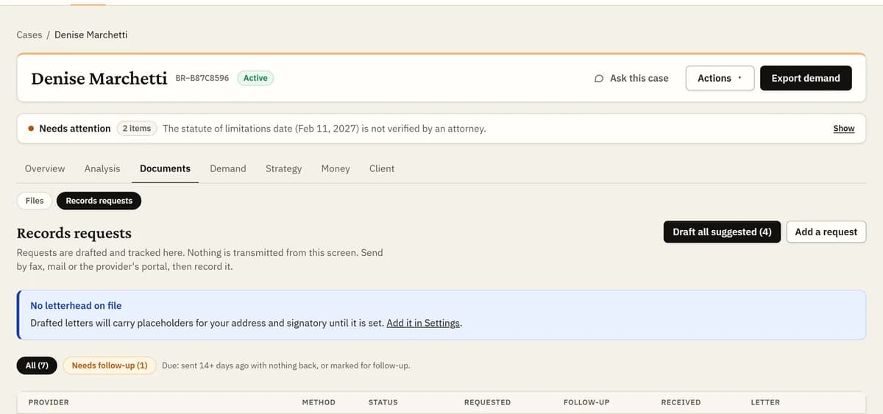883x414 pixels.
Task: Click the METHOD column header
Action: coord(319,402)
